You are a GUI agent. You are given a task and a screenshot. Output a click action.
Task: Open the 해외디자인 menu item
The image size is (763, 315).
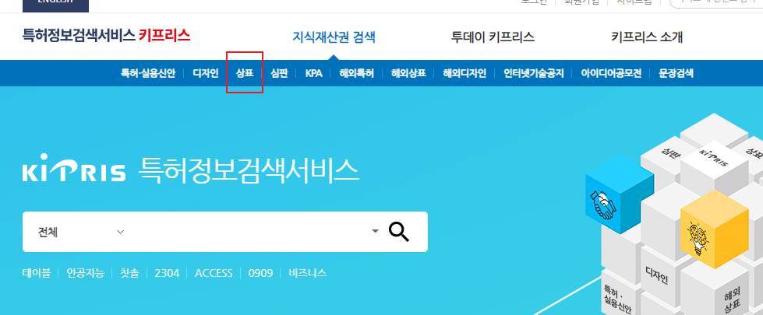[x=465, y=73]
